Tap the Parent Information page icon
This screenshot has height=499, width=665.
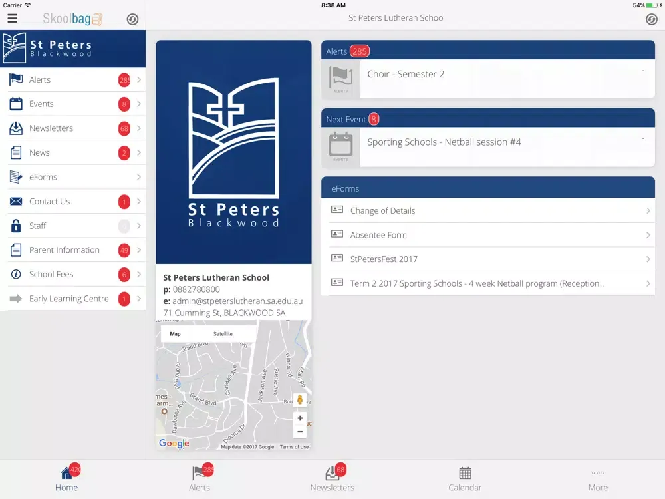16,250
